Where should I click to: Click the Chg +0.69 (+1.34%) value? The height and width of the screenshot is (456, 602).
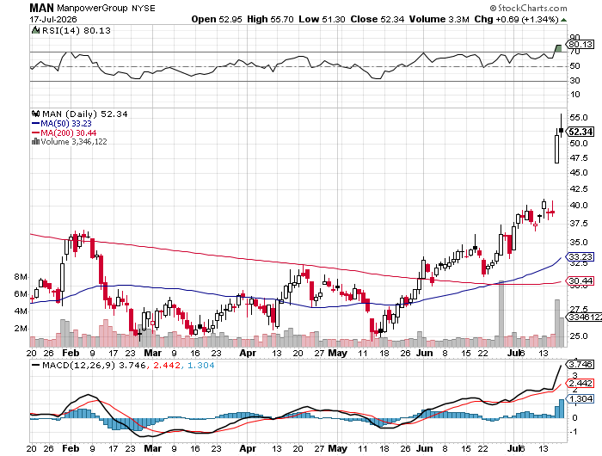[x=516, y=19]
